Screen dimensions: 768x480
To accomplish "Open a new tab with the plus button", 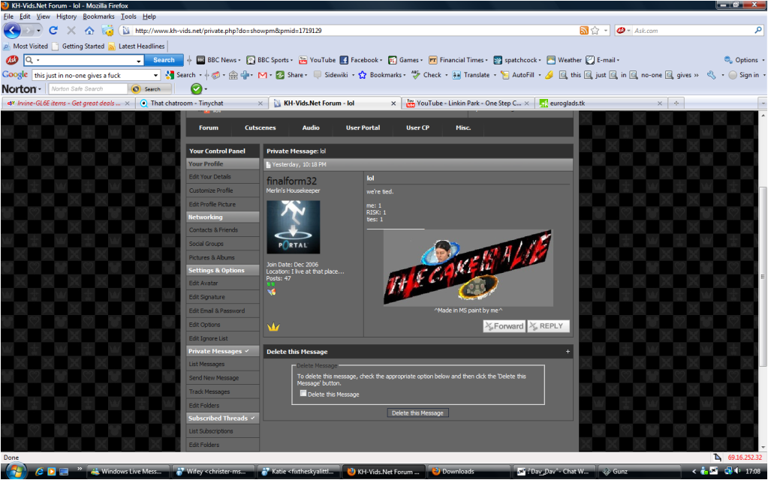I will pyautogui.click(x=676, y=103).
